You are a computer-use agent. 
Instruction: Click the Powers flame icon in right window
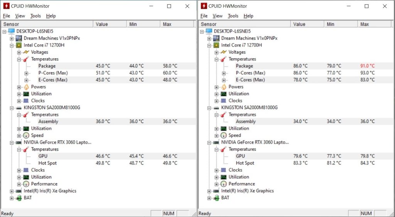coord(223,87)
